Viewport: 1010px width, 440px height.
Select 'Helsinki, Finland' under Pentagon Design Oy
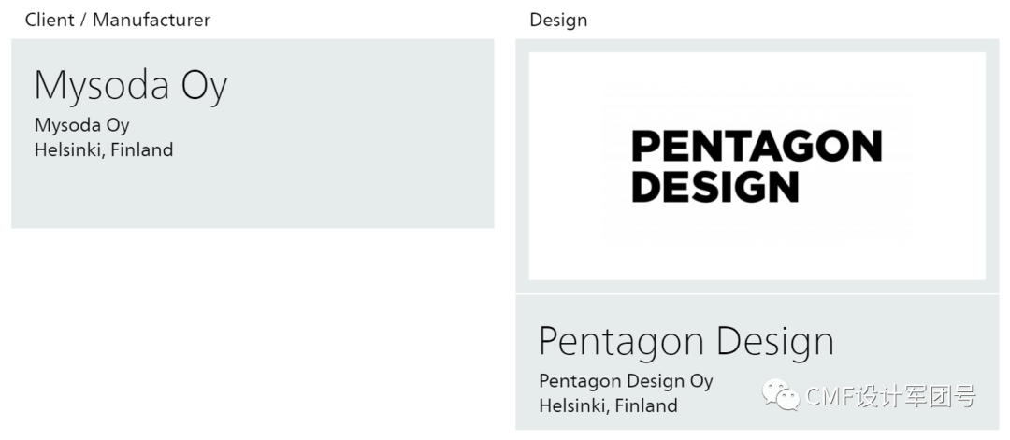click(608, 405)
